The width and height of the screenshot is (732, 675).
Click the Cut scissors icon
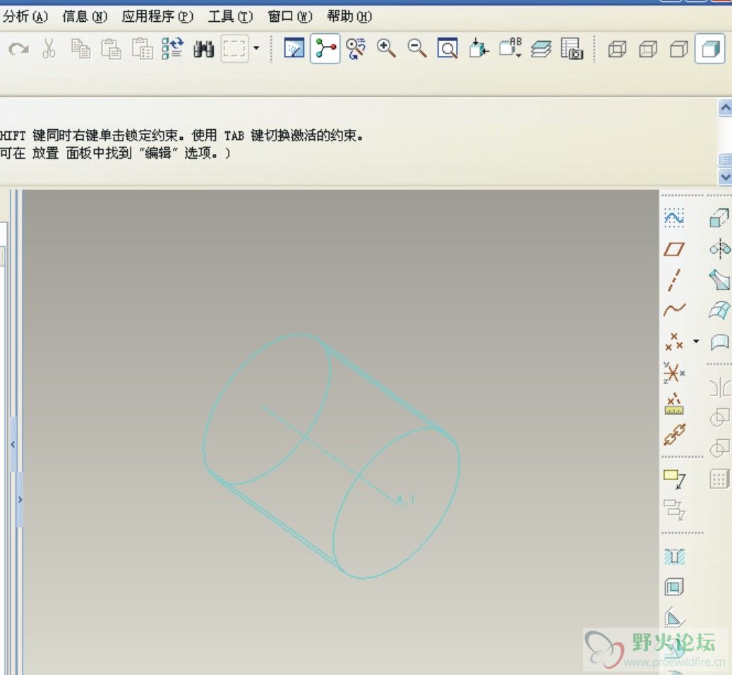point(49,49)
